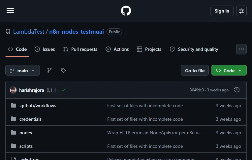252x160 pixels.
Task: Open the scripts folder
Action: (x=26, y=146)
